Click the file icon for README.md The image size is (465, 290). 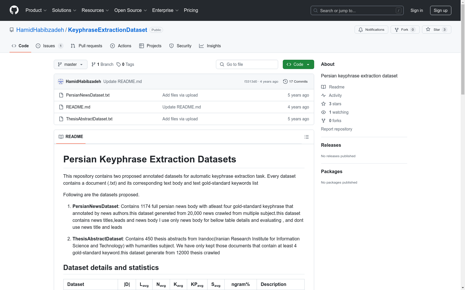pos(61,107)
